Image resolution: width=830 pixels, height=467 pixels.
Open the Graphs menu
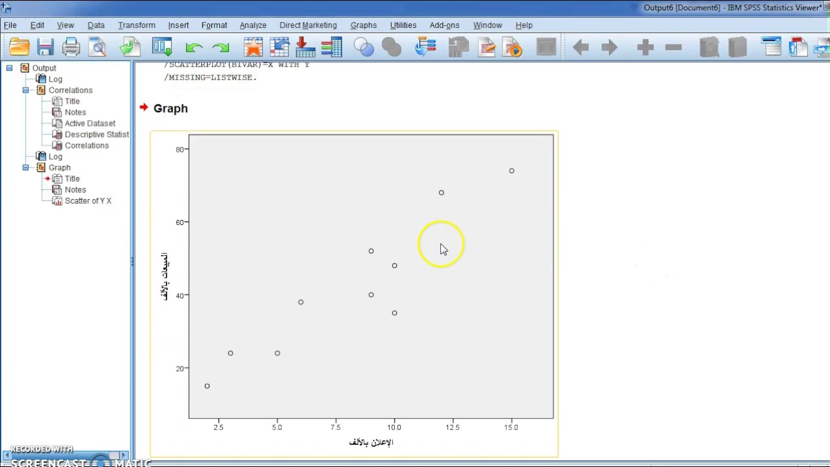click(364, 25)
